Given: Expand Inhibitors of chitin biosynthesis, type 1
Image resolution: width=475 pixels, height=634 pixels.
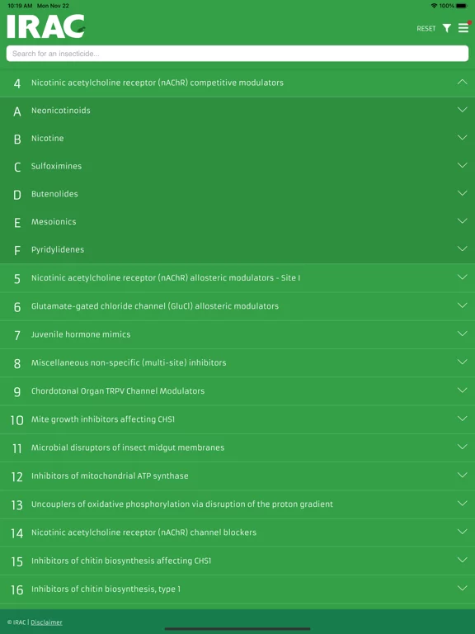Looking at the screenshot, I should pos(237,589).
